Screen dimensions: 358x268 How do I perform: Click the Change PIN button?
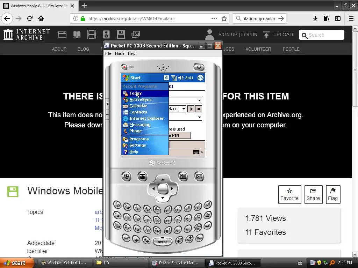pyautogui.click(x=179, y=135)
